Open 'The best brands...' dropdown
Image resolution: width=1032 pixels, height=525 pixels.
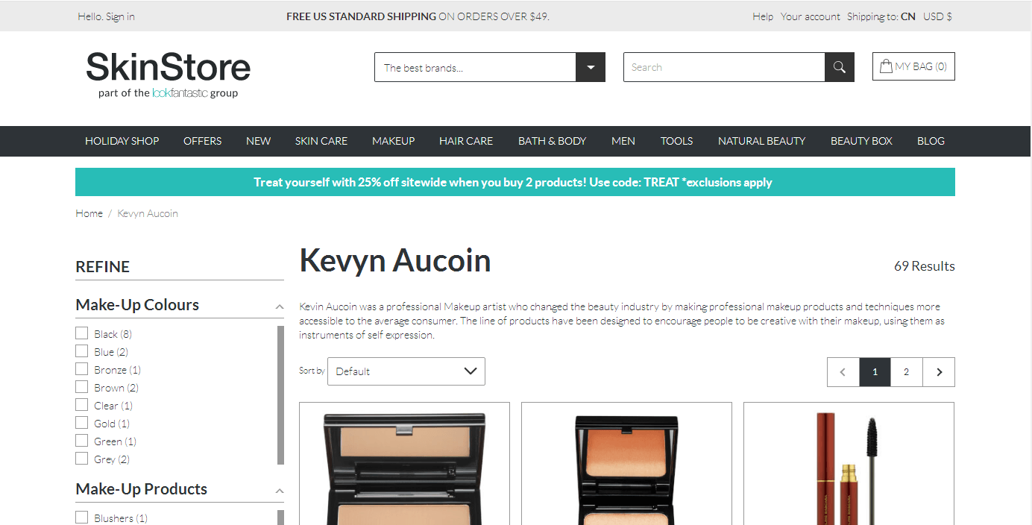pos(490,67)
